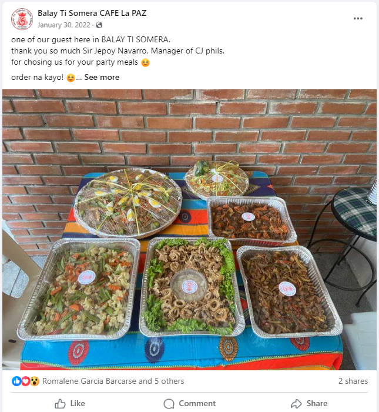Click the Share arrow button
Image resolution: width=379 pixels, height=412 pixels.
click(309, 403)
